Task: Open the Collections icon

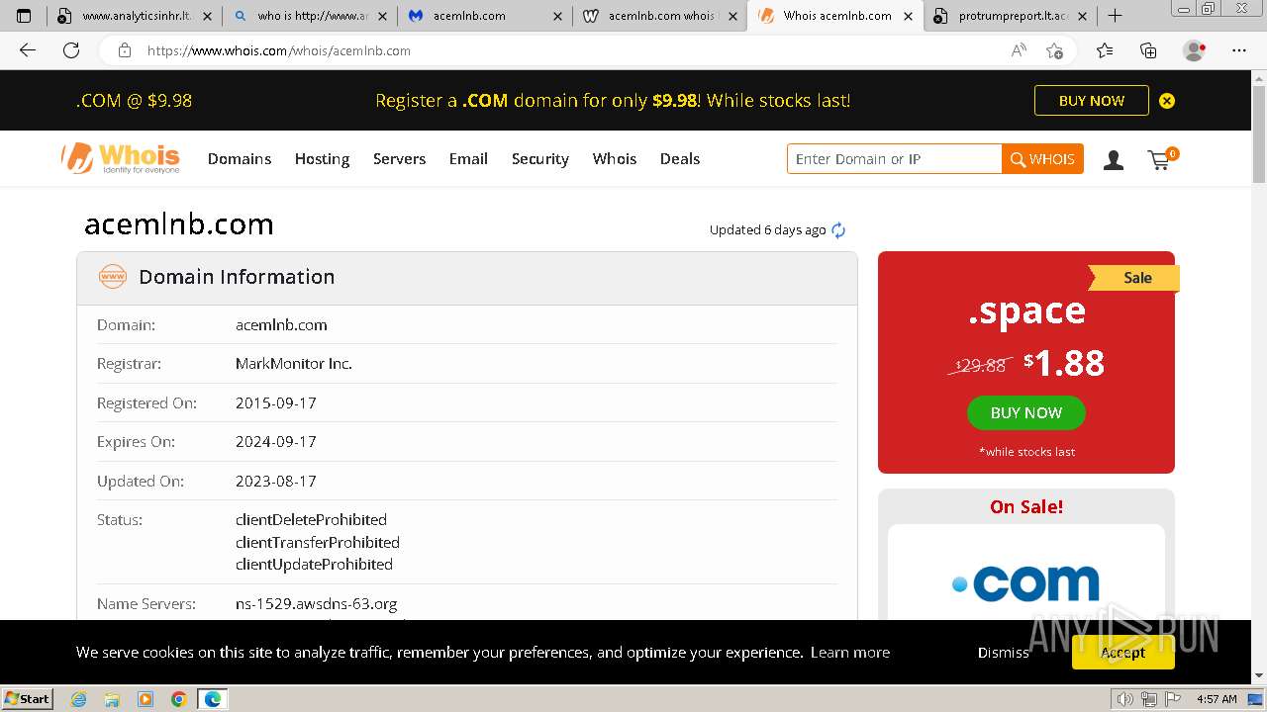Action: coord(1148,50)
